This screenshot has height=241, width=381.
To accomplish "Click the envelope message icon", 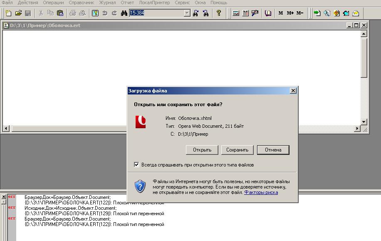I will (356, 13).
